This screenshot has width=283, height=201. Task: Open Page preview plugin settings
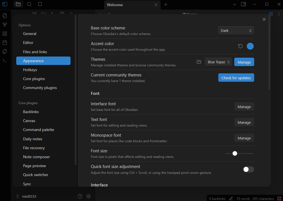pyautogui.click(x=43, y=166)
